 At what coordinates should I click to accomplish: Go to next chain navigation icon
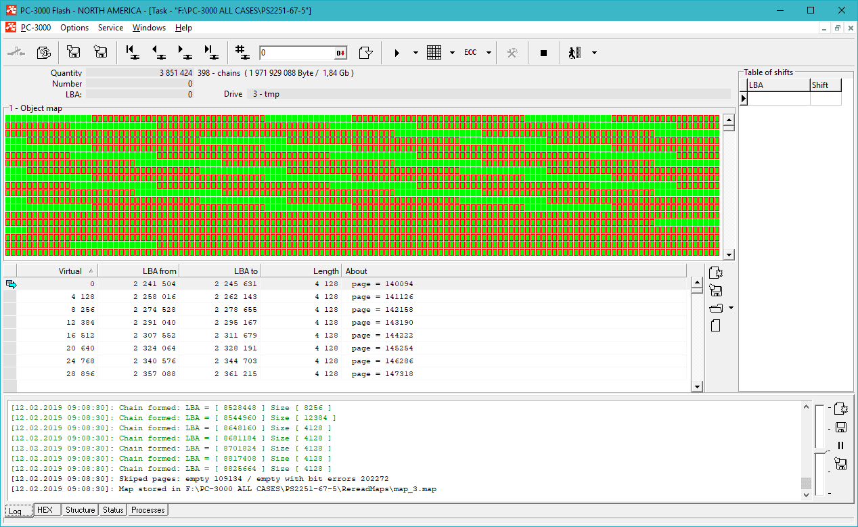tap(184, 53)
